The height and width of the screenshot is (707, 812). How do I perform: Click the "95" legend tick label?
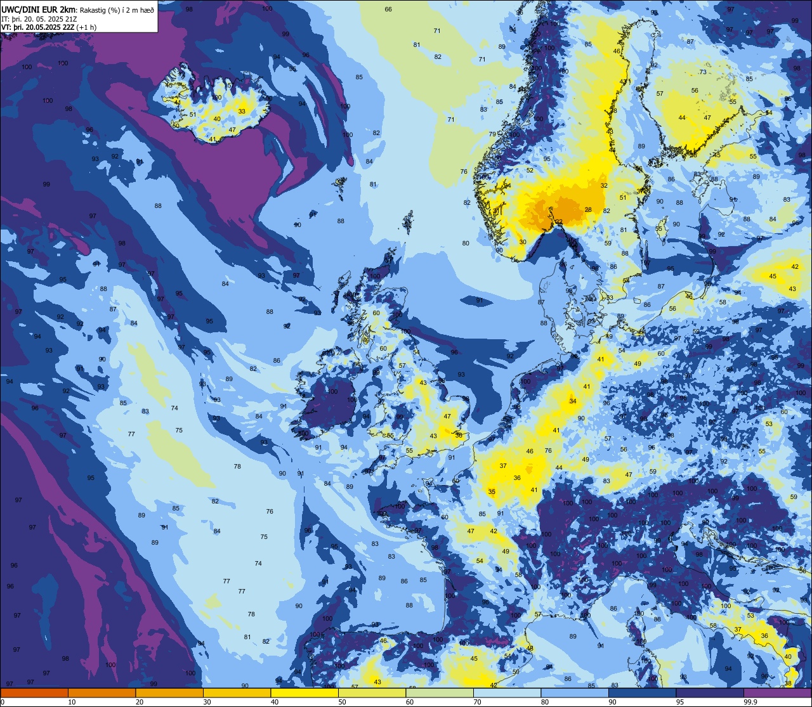point(680,702)
